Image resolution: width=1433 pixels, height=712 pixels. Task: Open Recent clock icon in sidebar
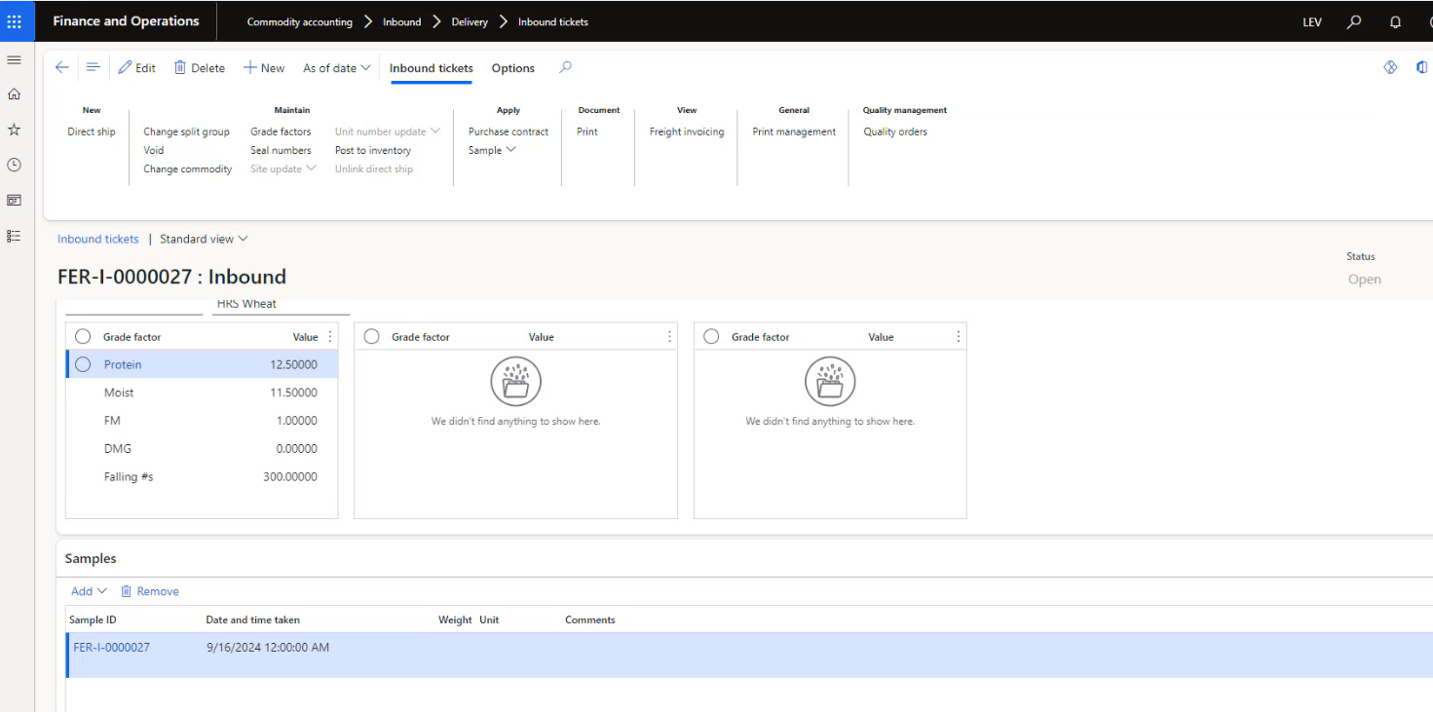(14, 165)
